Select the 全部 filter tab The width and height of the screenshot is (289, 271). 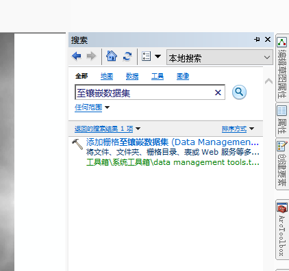pos(81,76)
